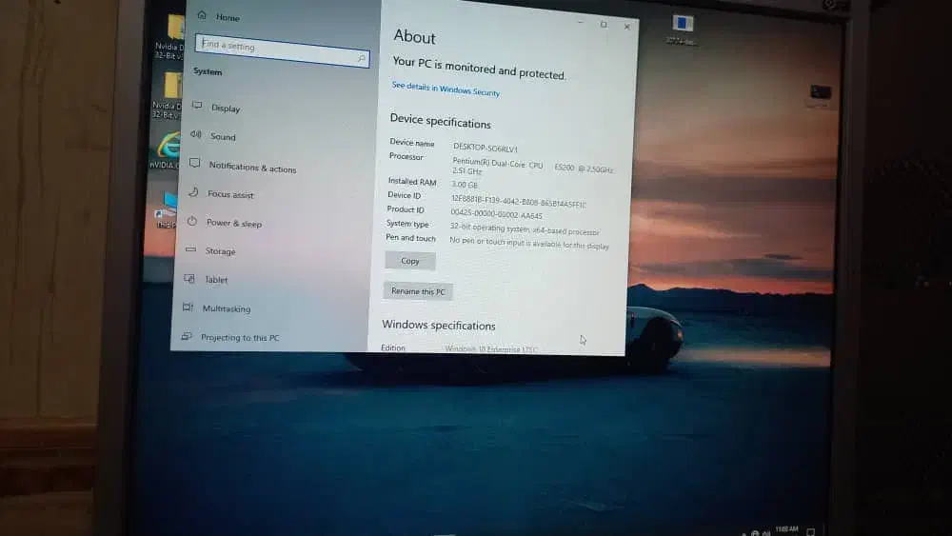Click the taskbar volume icon
952x536 pixels.
[x=766, y=533]
